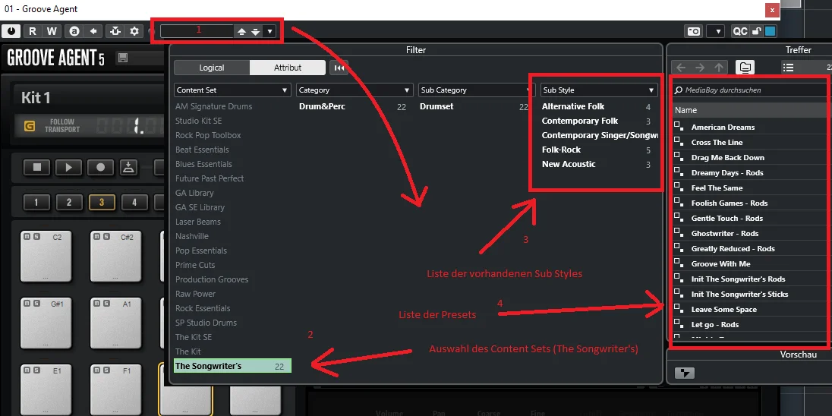
Task: Select pad group 2
Action: click(x=69, y=202)
